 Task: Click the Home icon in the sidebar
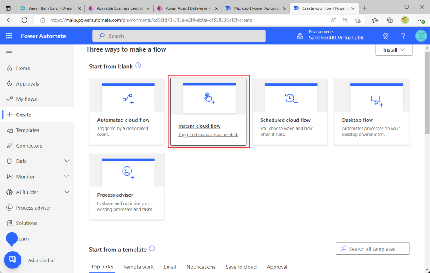tap(10, 68)
